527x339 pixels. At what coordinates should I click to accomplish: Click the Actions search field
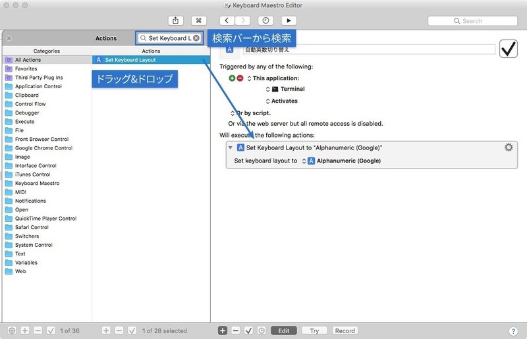tap(169, 38)
